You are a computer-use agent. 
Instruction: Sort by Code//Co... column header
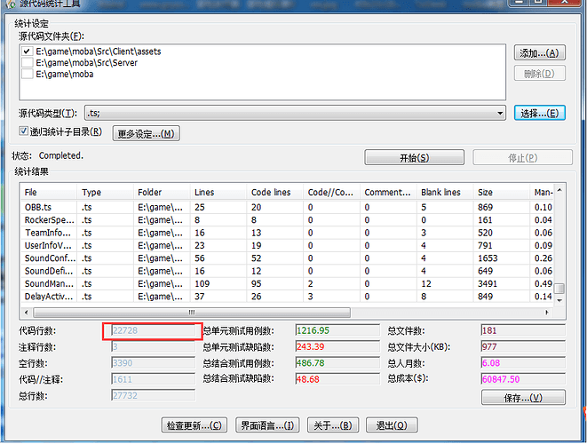coord(331,192)
